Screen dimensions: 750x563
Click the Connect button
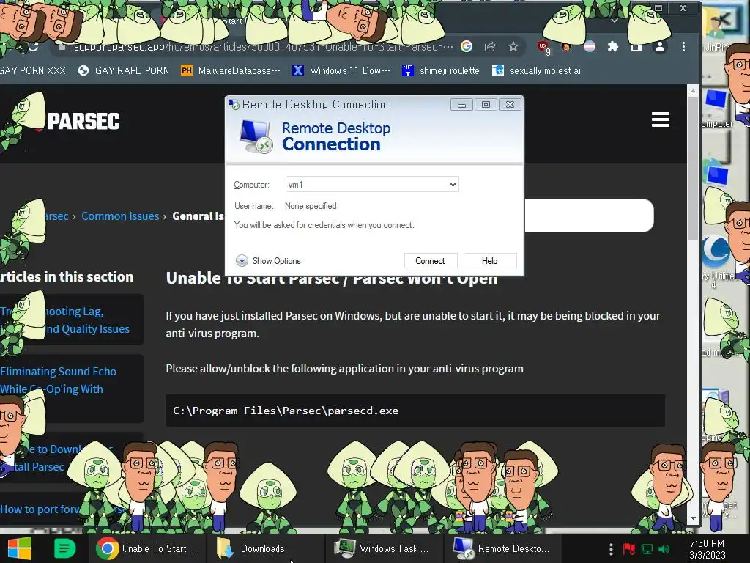click(431, 261)
